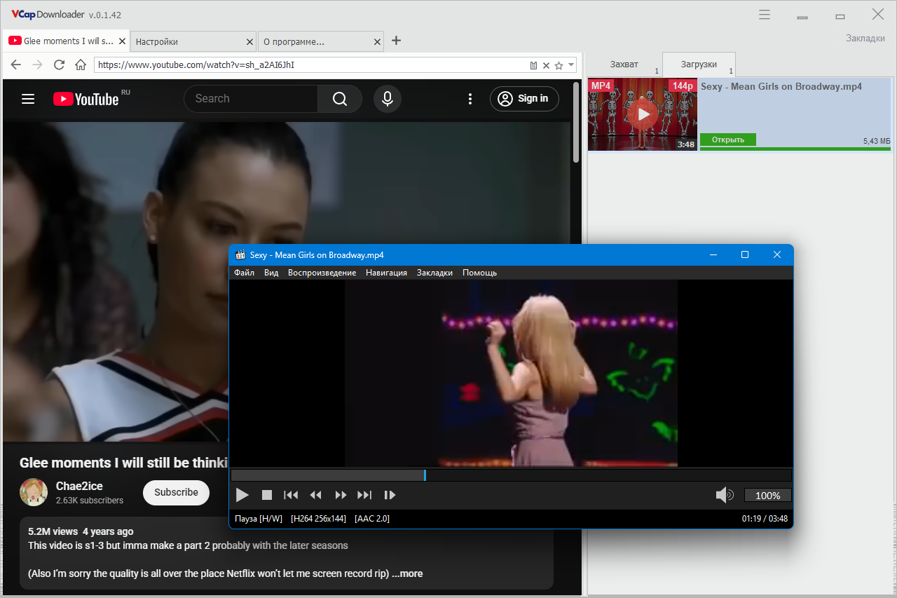Skip to next track in media player
Screen dimensions: 897x598
coord(364,495)
